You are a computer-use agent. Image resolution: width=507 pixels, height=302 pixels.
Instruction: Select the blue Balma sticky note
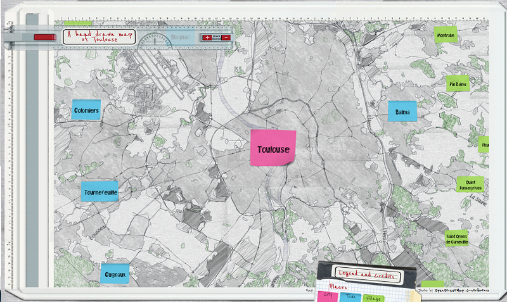coord(402,112)
